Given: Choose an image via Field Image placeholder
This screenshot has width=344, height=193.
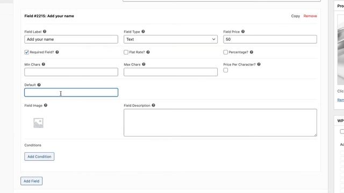Looking at the screenshot, I should (38, 123).
